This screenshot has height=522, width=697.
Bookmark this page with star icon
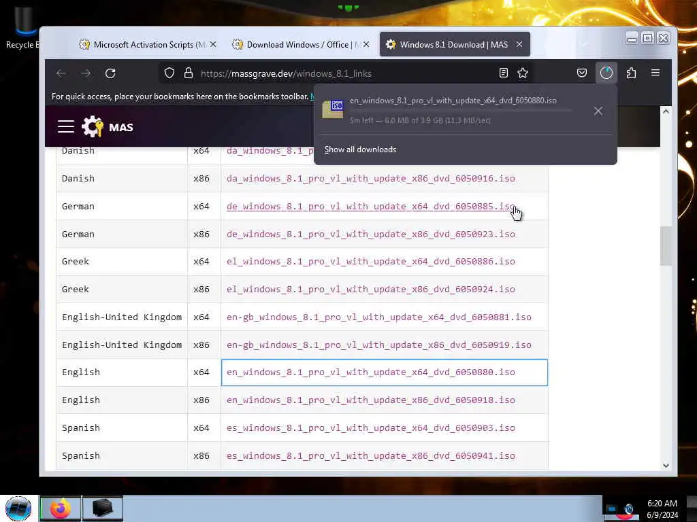coord(523,73)
